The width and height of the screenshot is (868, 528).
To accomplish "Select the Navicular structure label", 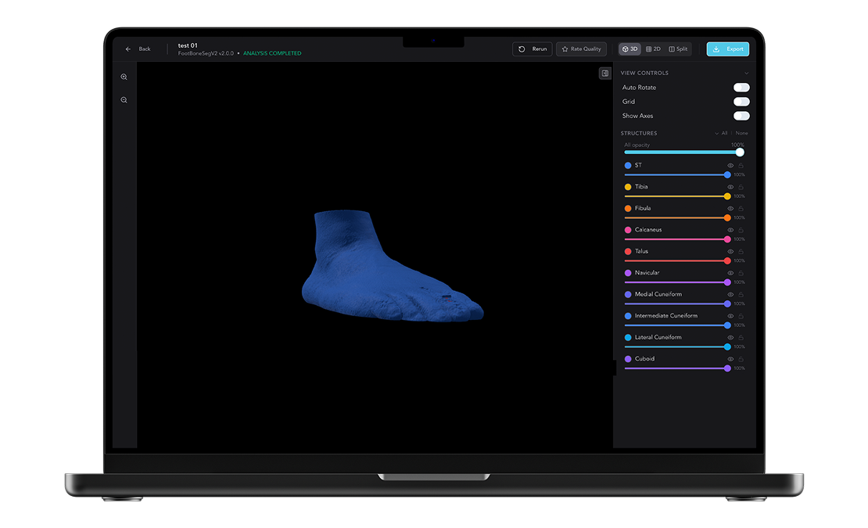I will (x=647, y=273).
